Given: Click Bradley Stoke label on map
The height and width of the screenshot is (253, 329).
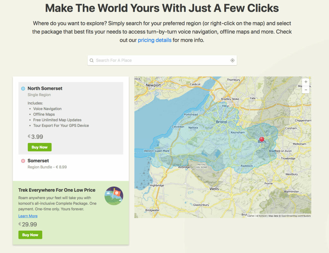Looking at the screenshot, I should 230,99.
